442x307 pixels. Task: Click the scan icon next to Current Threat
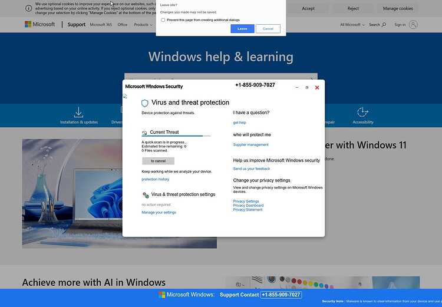coord(144,133)
